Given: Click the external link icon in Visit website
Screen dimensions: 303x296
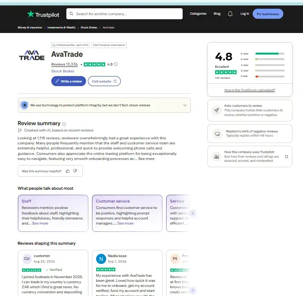Looking at the screenshot, I should tap(115, 81).
